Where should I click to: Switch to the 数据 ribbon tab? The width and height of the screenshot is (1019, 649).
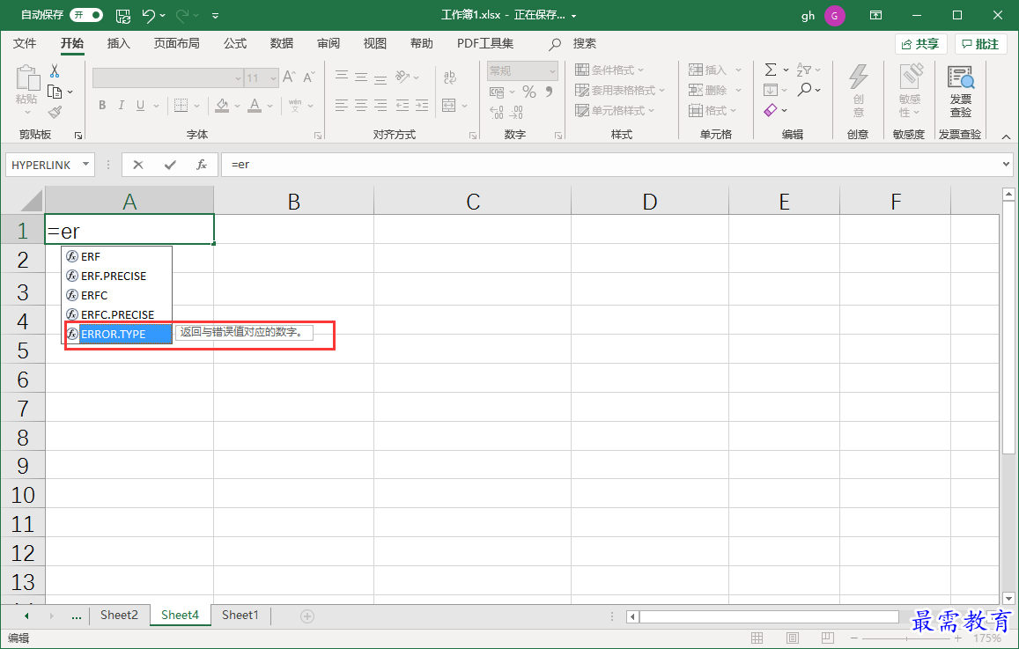tap(282, 43)
